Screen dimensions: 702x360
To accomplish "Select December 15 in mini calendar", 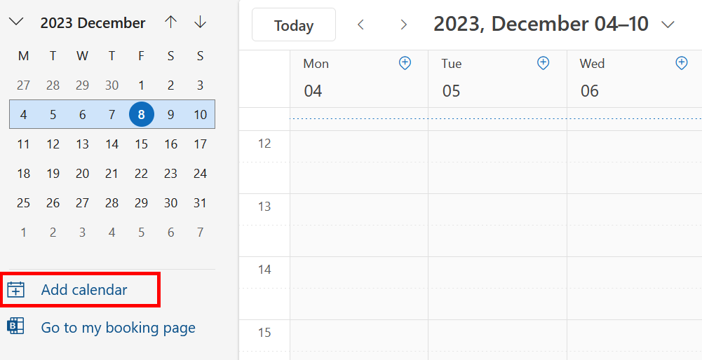I will click(142, 144).
